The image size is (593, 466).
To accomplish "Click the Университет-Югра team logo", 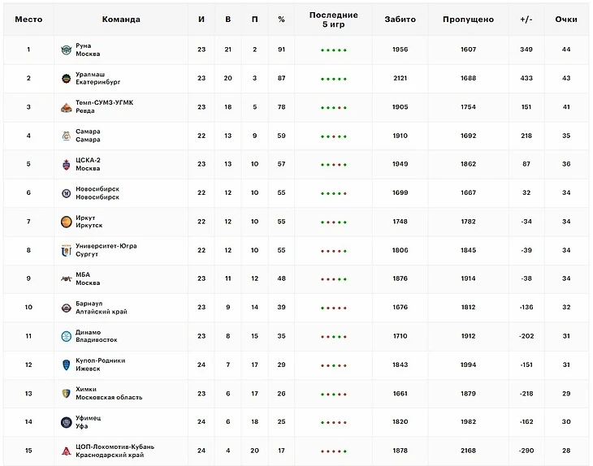I will tap(66, 250).
